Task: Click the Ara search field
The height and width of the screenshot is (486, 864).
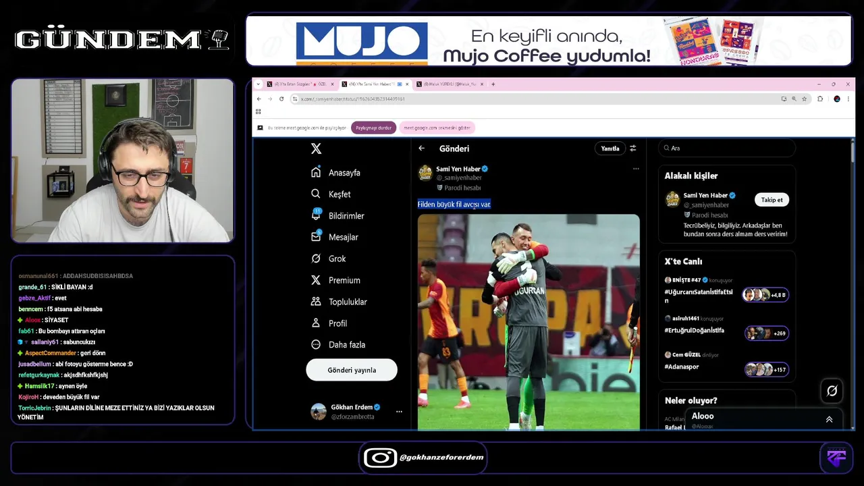Action: [x=727, y=148]
